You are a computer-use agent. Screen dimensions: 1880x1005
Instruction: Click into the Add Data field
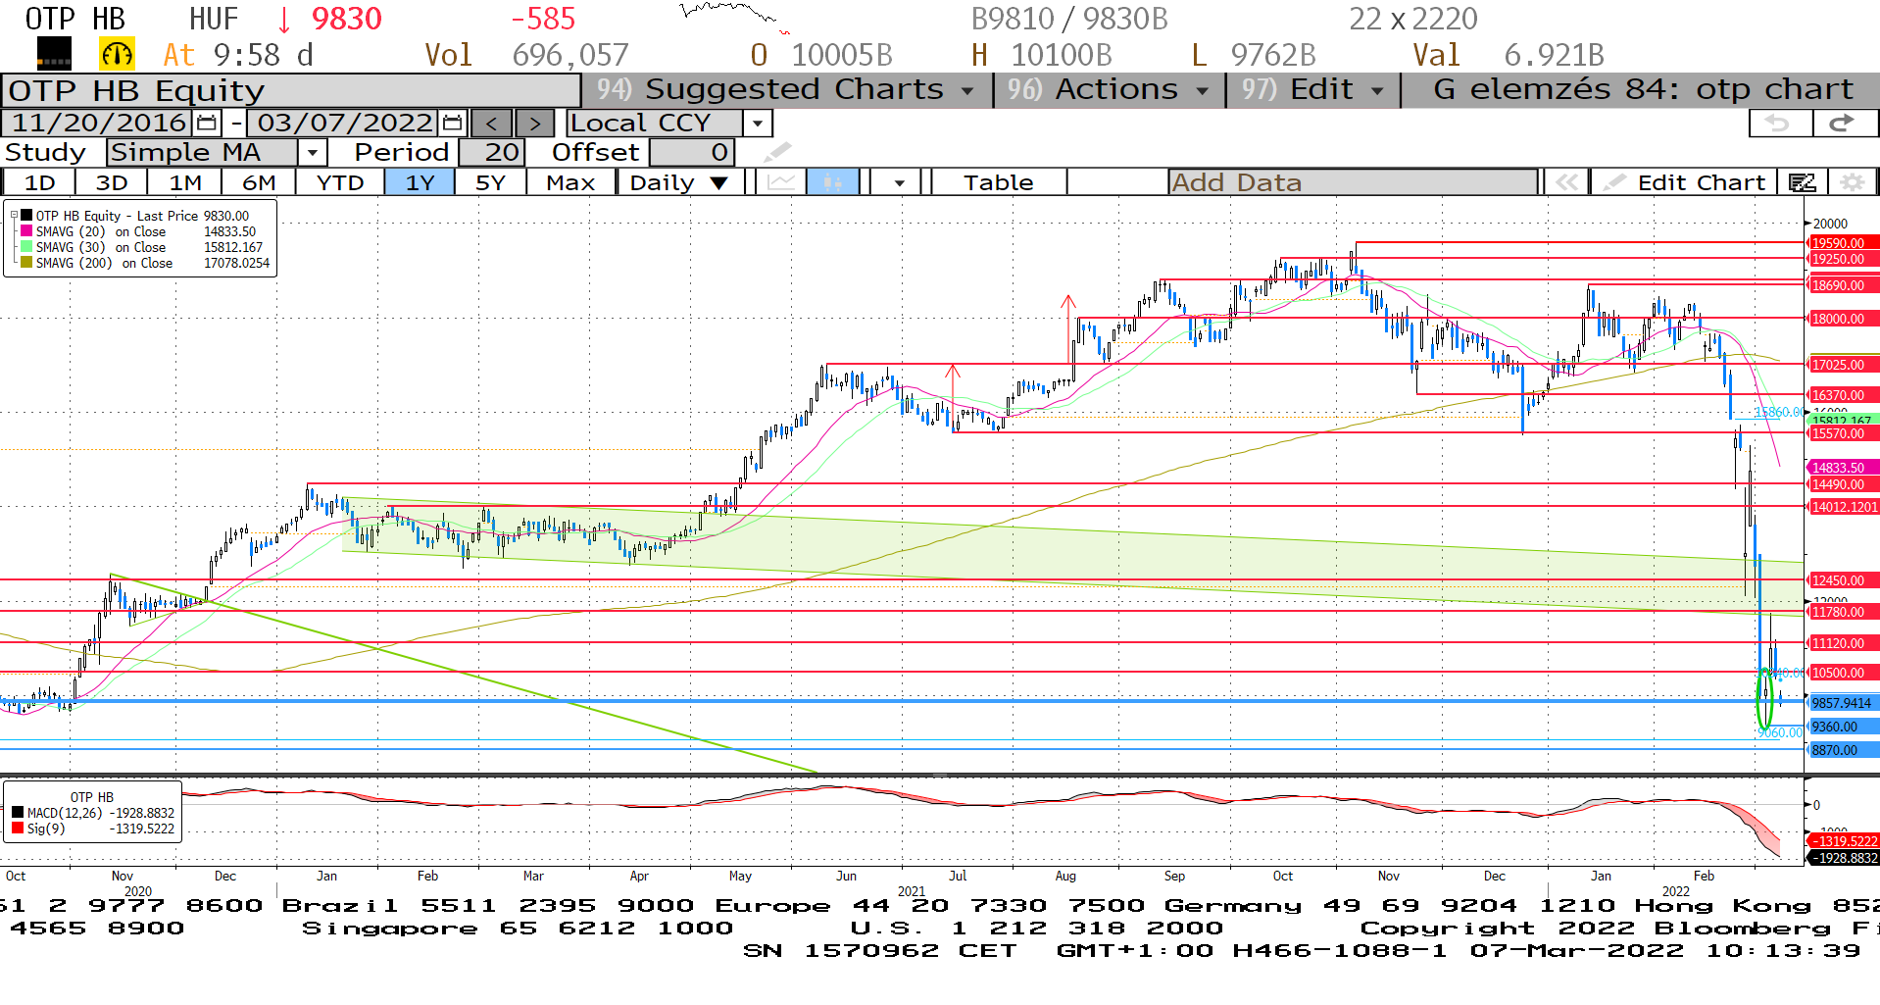(1353, 182)
